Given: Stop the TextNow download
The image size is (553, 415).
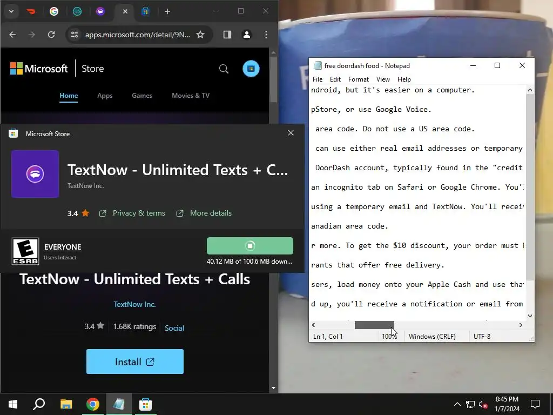Looking at the screenshot, I should click(x=249, y=246).
